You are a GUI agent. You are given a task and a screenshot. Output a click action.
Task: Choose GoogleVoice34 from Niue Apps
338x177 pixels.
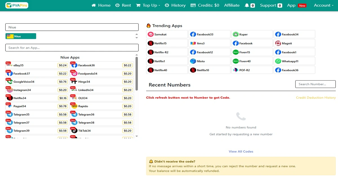pos(37,82)
